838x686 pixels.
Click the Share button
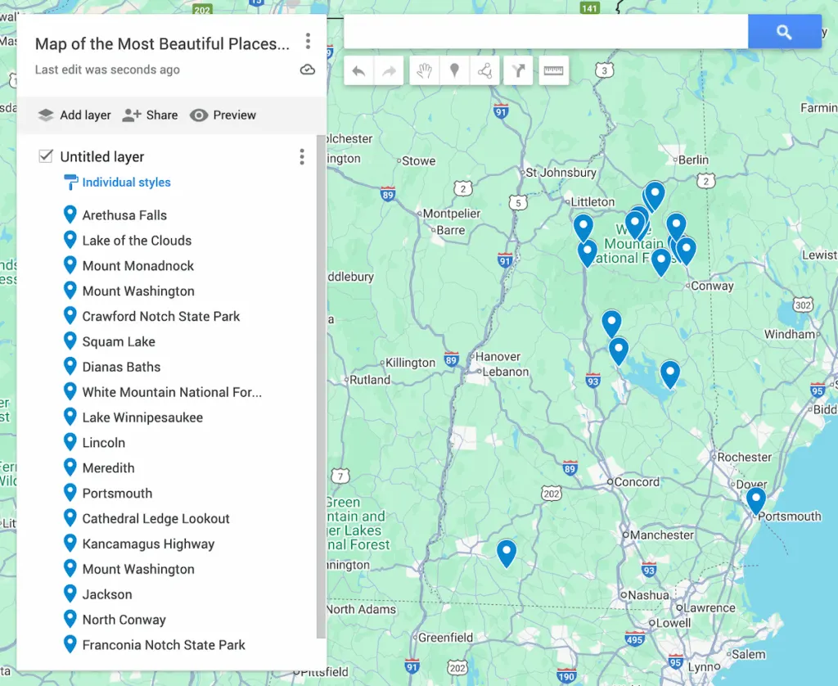pyautogui.click(x=151, y=115)
